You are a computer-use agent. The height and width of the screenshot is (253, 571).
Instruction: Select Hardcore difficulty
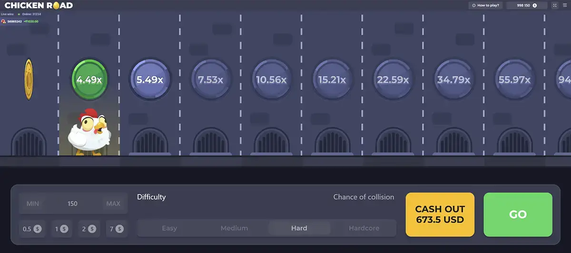(x=364, y=228)
